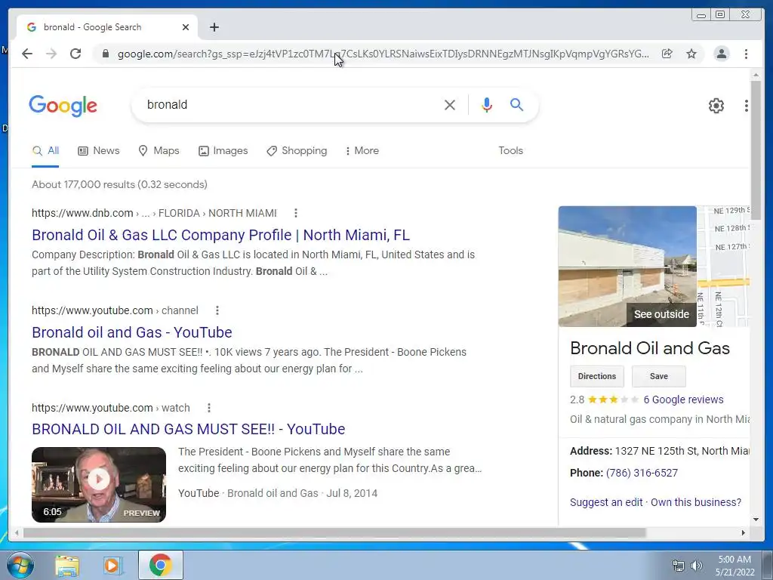Start voice search with the microphone
The image size is (773, 580).
click(487, 105)
